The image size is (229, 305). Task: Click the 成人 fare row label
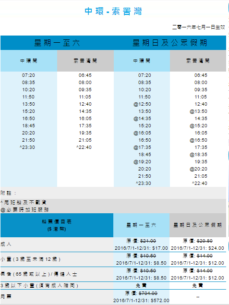tap(6, 244)
